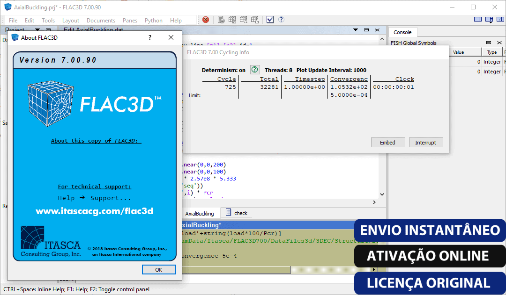
Task: Click the Interrupt button in Cycling Info
Action: point(425,142)
